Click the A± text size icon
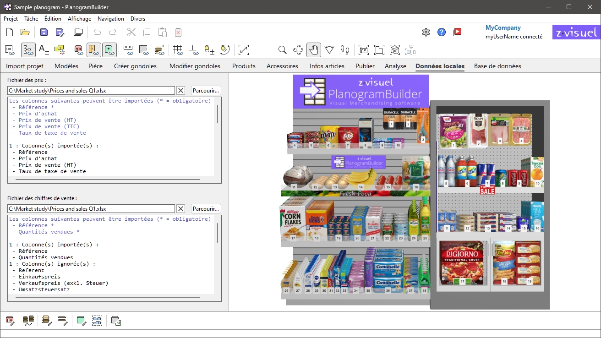 pos(44,49)
